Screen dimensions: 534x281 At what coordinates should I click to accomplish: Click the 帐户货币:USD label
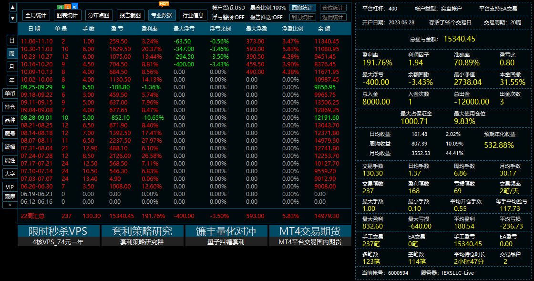228,8
